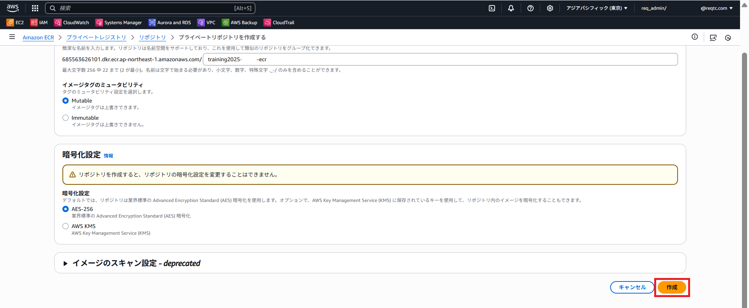
Task: Select AES-256 encryption
Action: pyautogui.click(x=66, y=209)
